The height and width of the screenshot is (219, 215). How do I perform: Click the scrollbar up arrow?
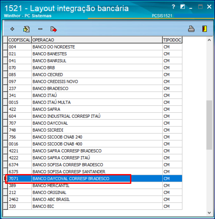coord(209,40)
